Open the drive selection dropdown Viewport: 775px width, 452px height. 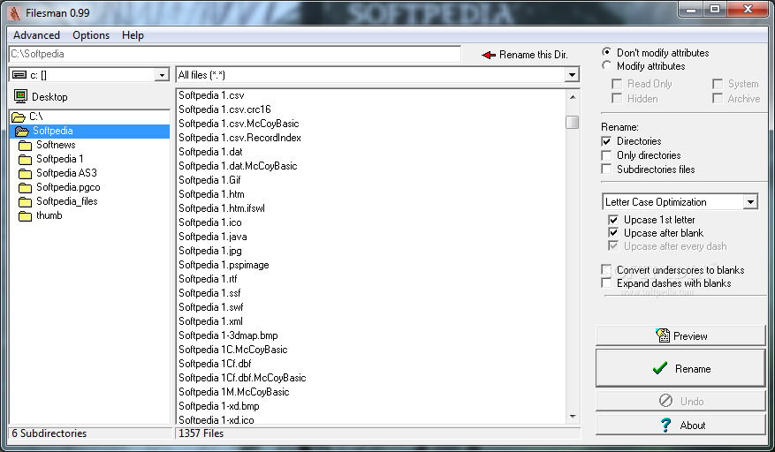pos(162,75)
